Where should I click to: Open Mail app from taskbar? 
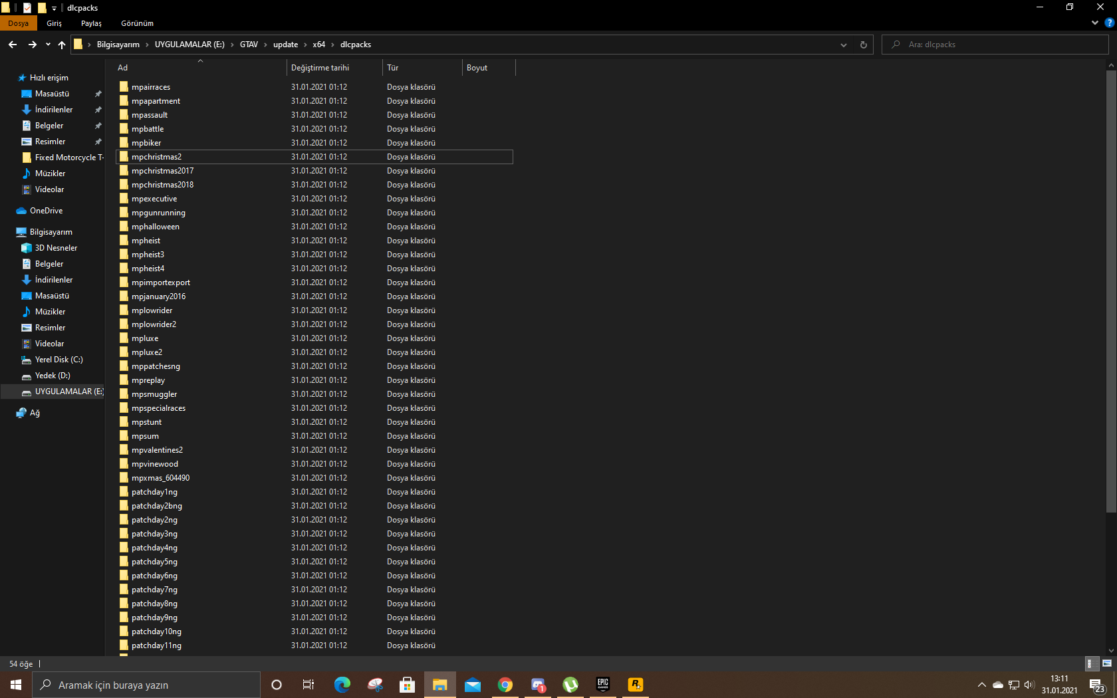pos(473,685)
